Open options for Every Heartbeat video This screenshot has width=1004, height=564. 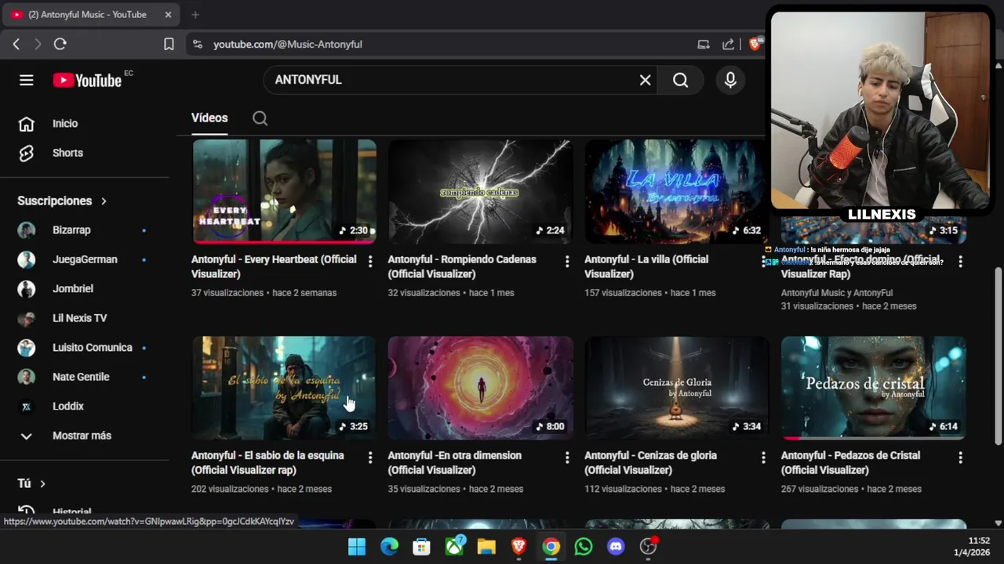[370, 262]
